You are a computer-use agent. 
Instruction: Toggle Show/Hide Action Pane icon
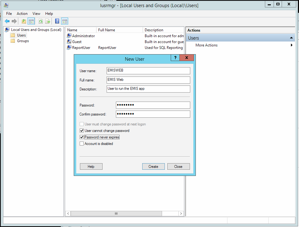[64, 21]
